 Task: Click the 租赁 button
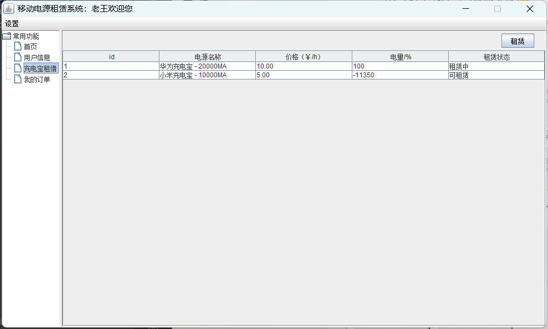(x=518, y=41)
